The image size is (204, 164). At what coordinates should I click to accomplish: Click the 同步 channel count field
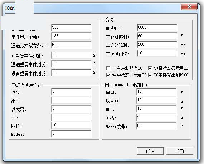pos(71,92)
